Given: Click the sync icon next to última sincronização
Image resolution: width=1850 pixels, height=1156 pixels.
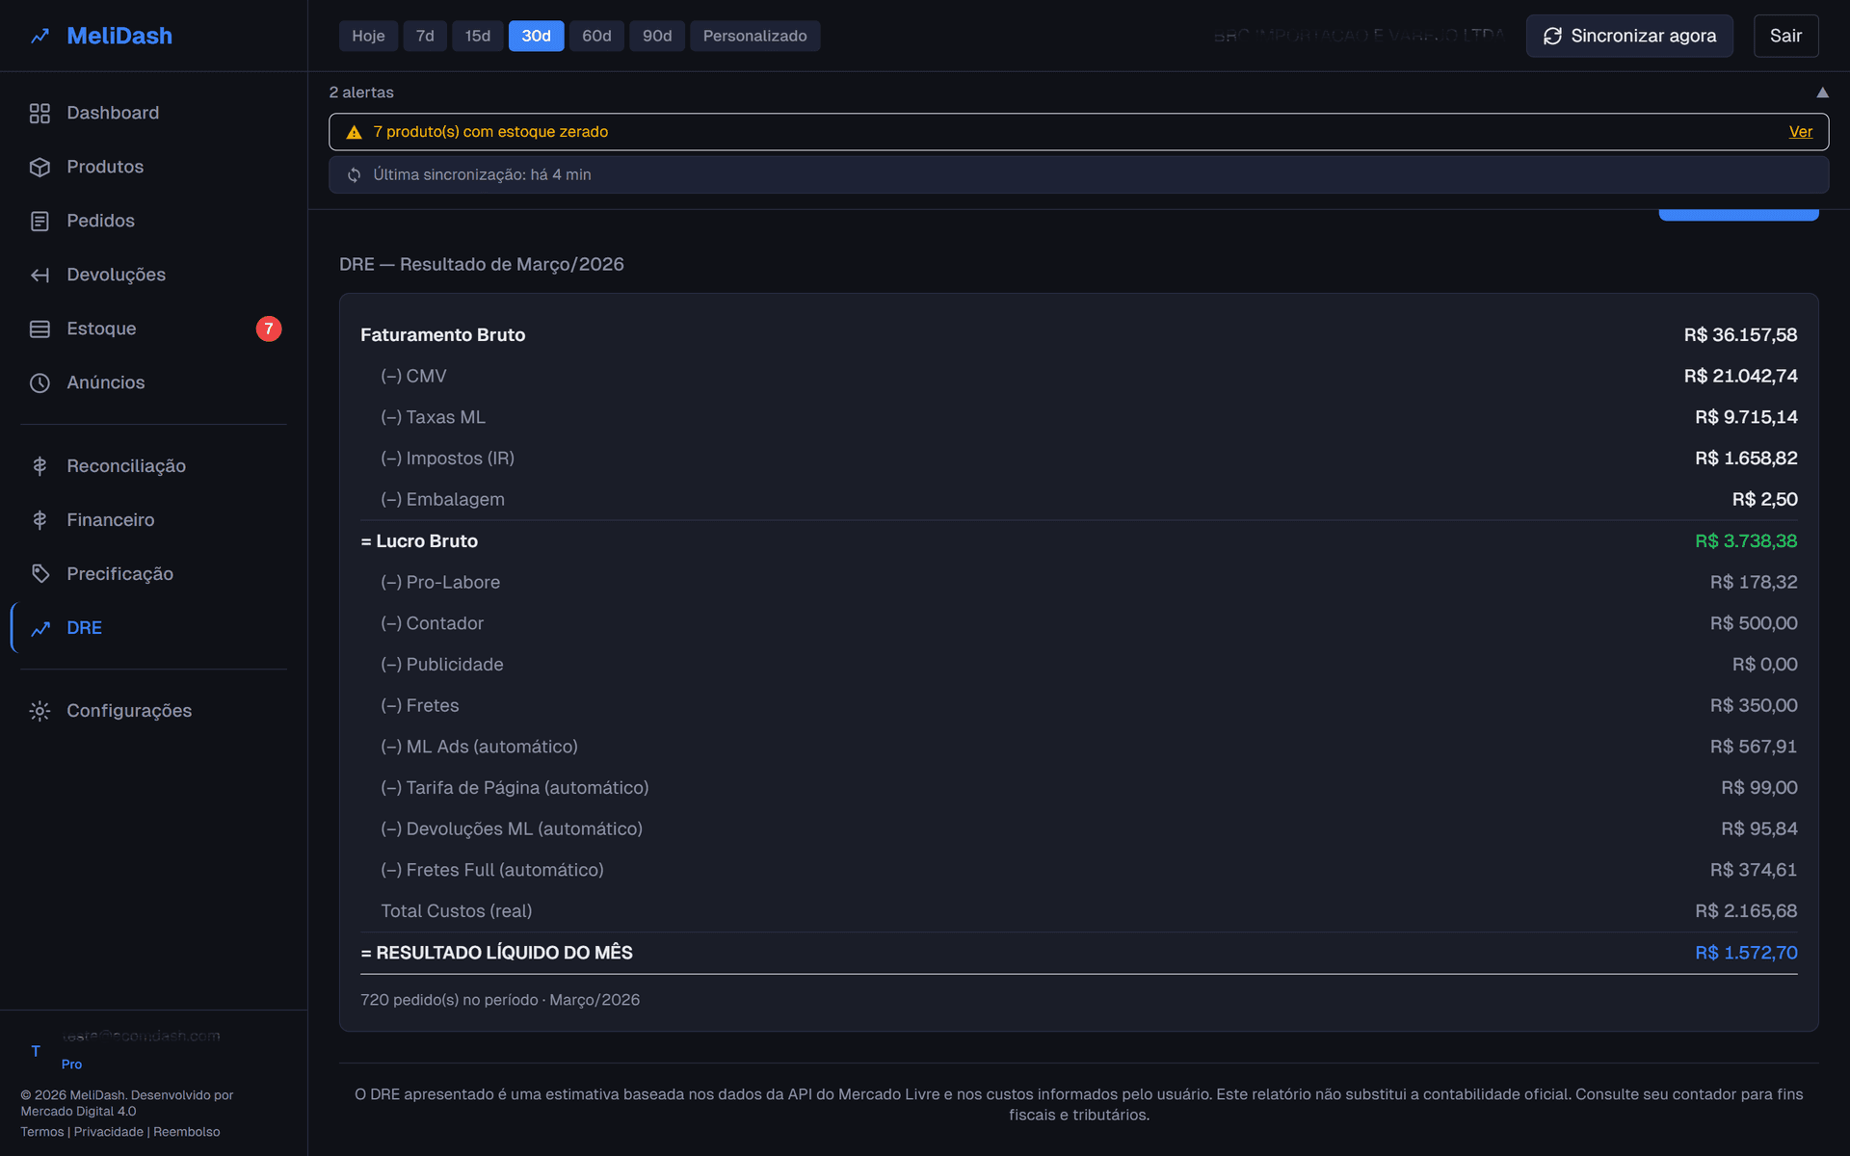Looking at the screenshot, I should (x=354, y=174).
